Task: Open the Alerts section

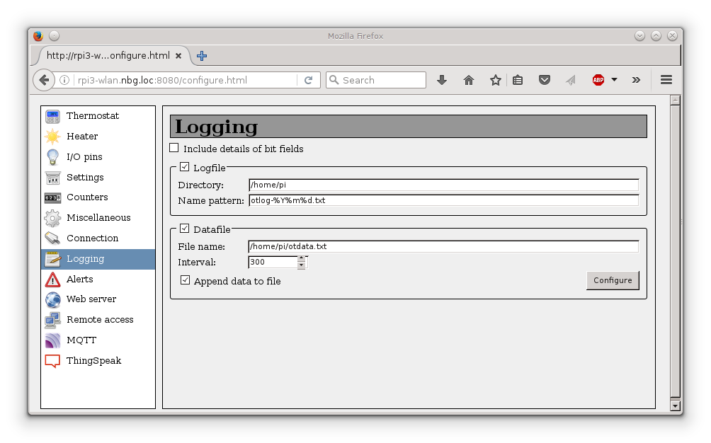Action: pos(79,280)
